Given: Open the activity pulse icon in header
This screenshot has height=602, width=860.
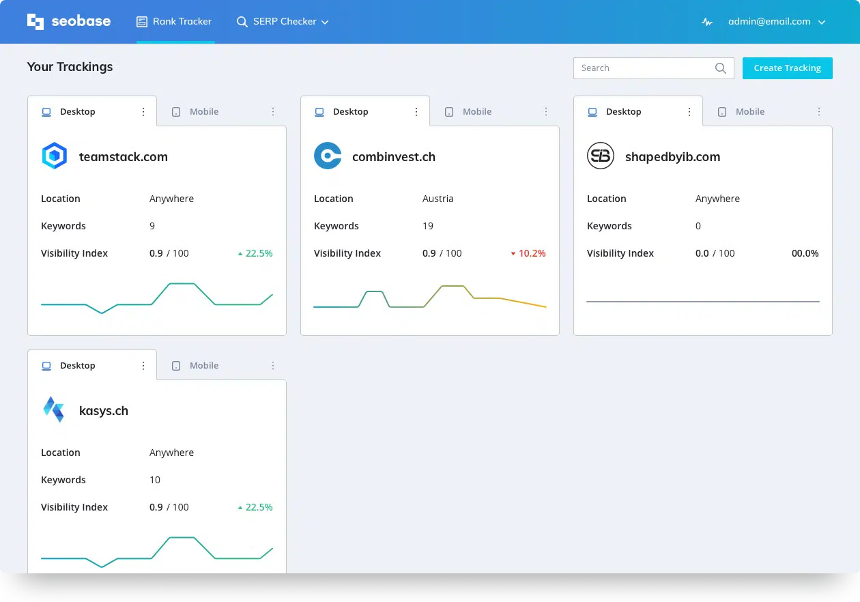Looking at the screenshot, I should [707, 22].
